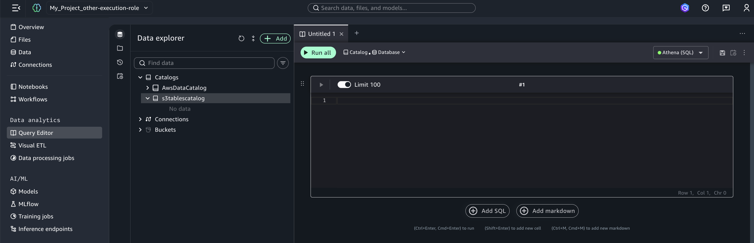This screenshot has height=243, width=754.
Task: Collapse the left navigation menu
Action: pos(16,8)
